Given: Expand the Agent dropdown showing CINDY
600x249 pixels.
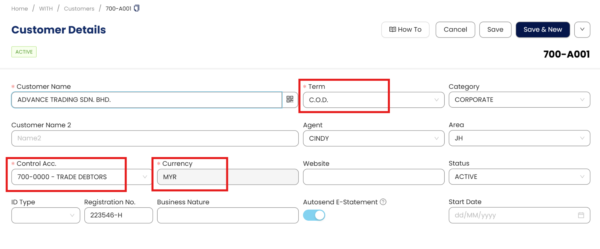Looking at the screenshot, I should 373,138.
